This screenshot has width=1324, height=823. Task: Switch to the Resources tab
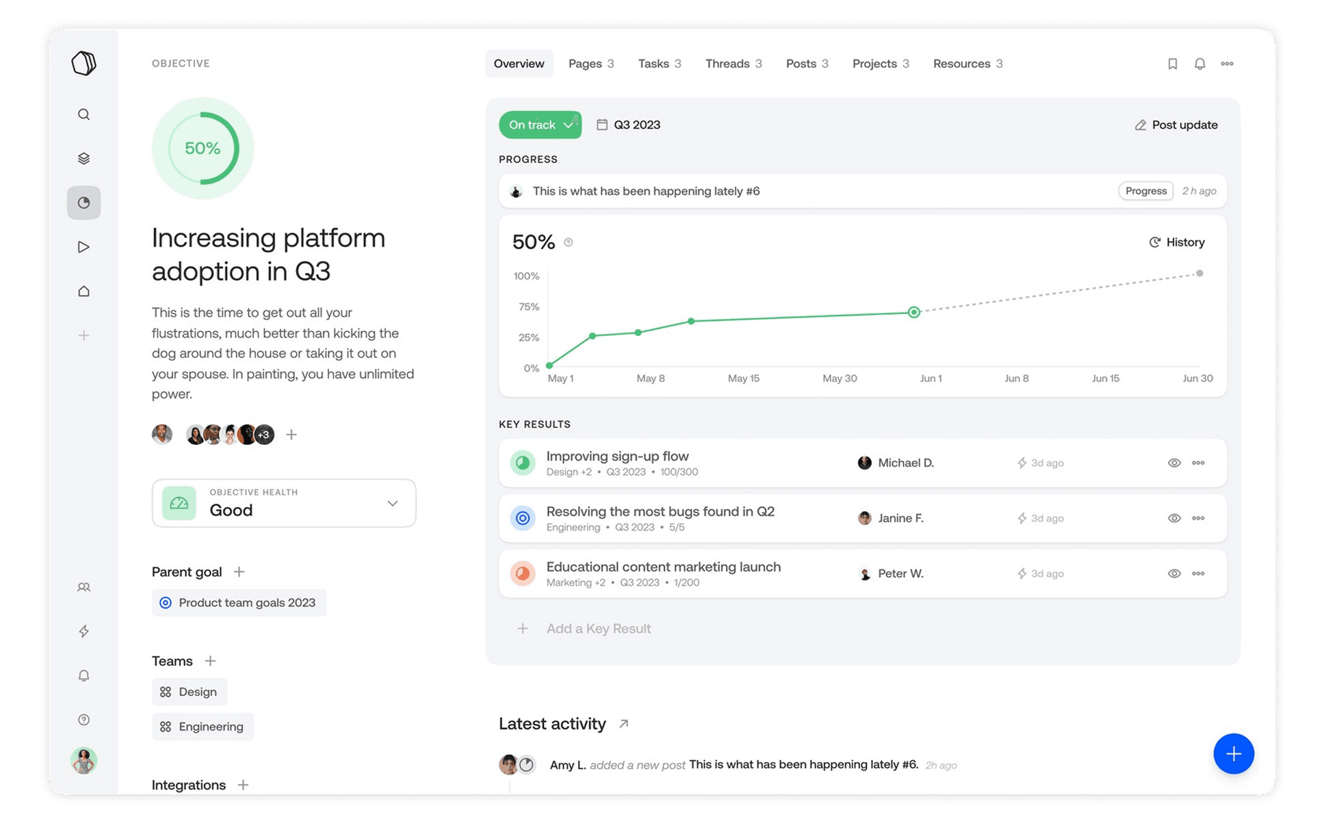tap(968, 64)
